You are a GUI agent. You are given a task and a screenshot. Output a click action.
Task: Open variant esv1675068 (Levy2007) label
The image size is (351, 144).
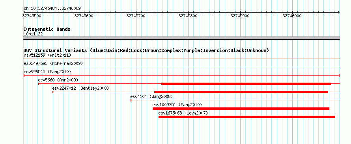(183, 113)
